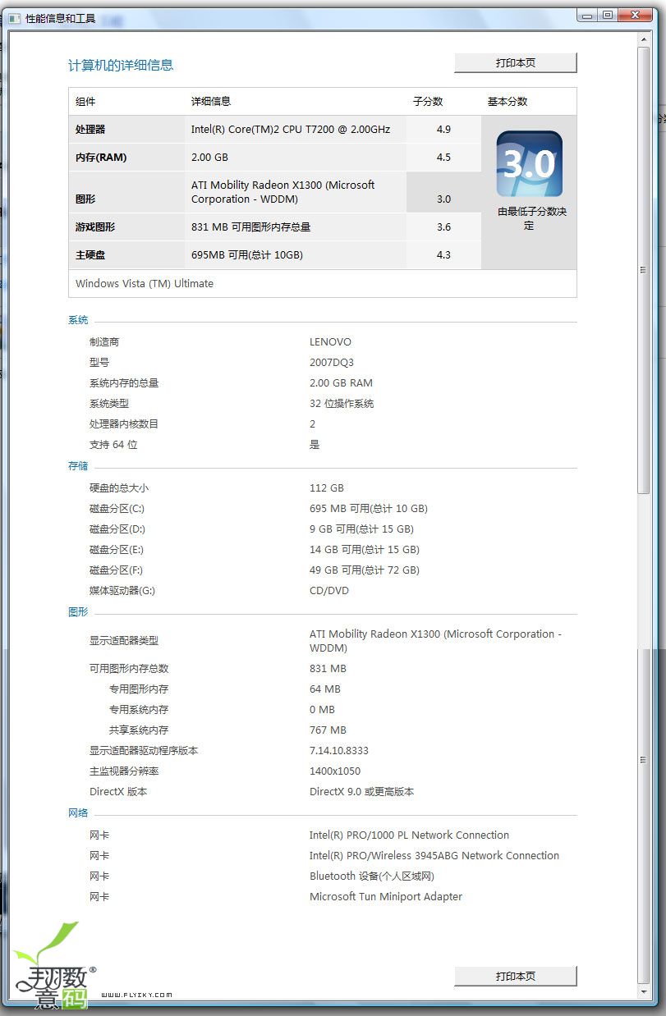This screenshot has width=666, height=1016.
Task: Click the "组件" column header
Action: coord(85,102)
